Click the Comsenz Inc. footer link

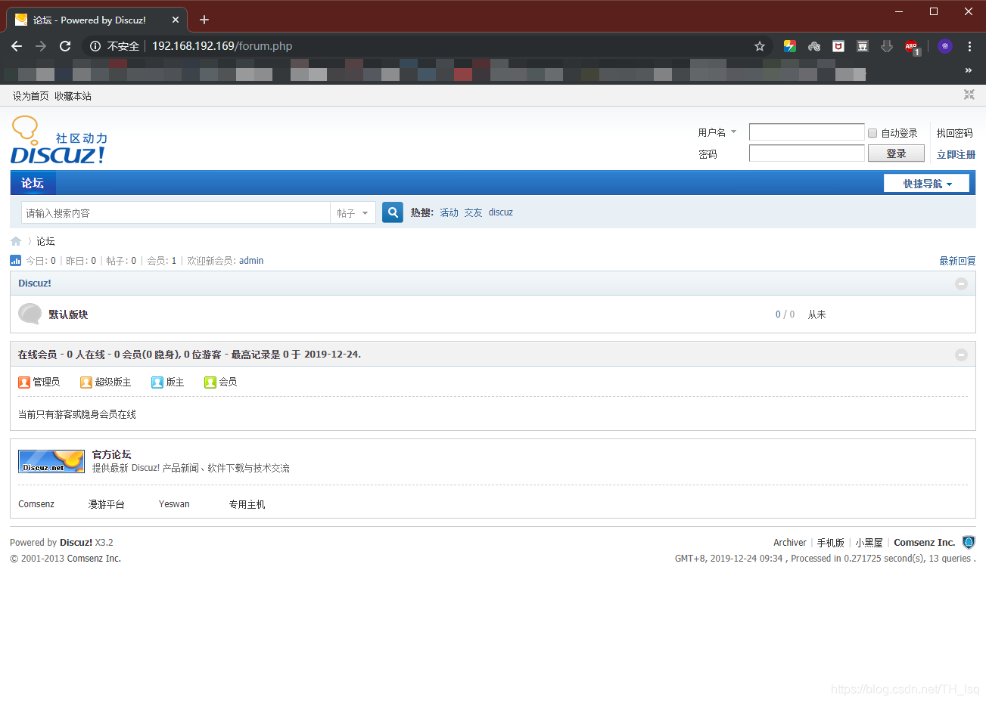925,543
